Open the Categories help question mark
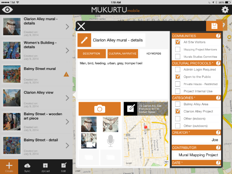The image size is (232, 174). click(218, 98)
